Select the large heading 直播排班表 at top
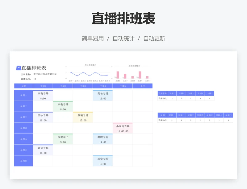This screenshot has width=247, height=189. pos(124,18)
